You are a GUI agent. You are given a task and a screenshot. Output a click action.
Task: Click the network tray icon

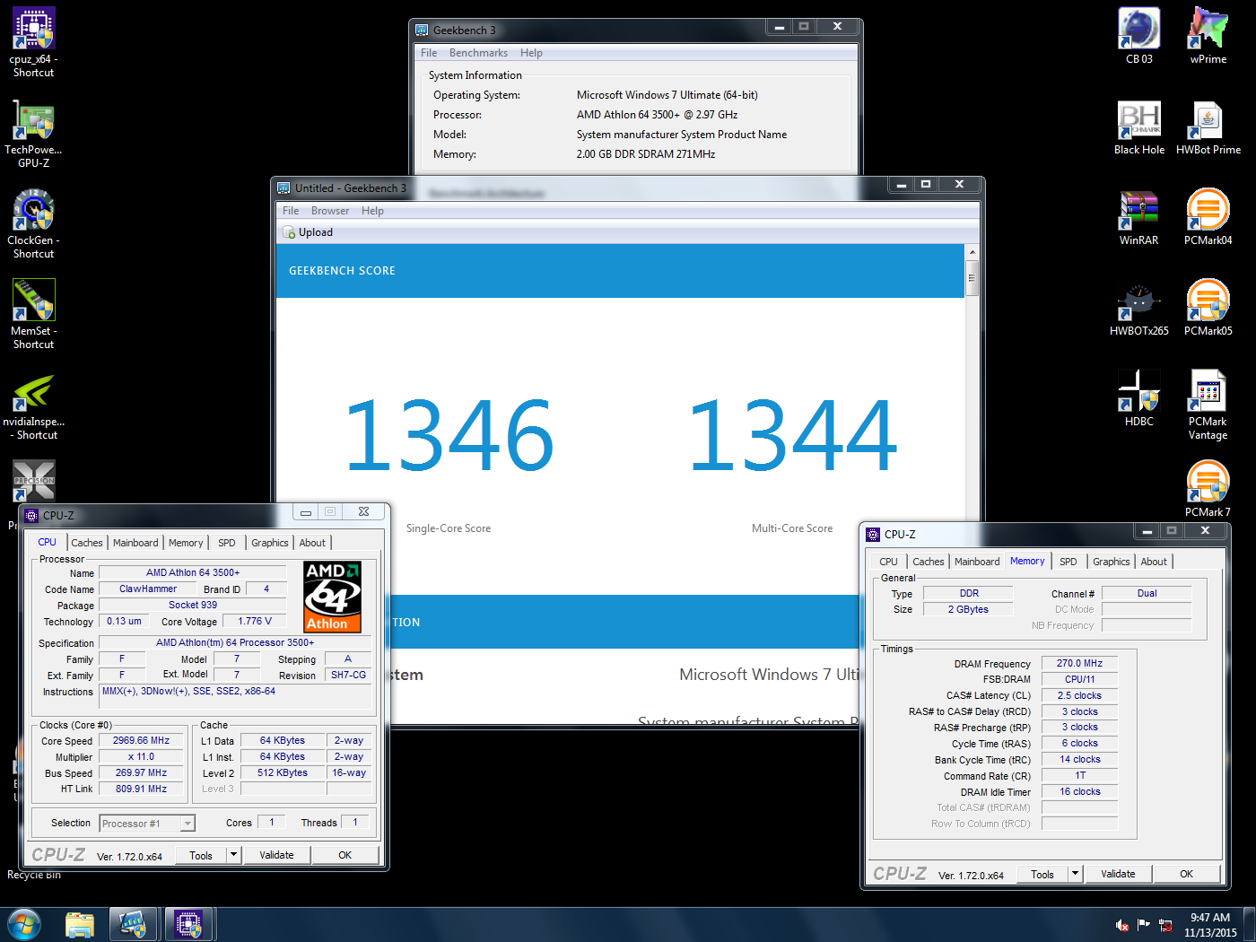click(1165, 925)
